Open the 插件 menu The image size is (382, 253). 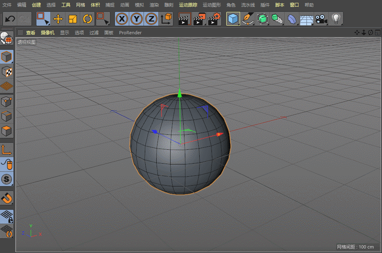(265, 5)
